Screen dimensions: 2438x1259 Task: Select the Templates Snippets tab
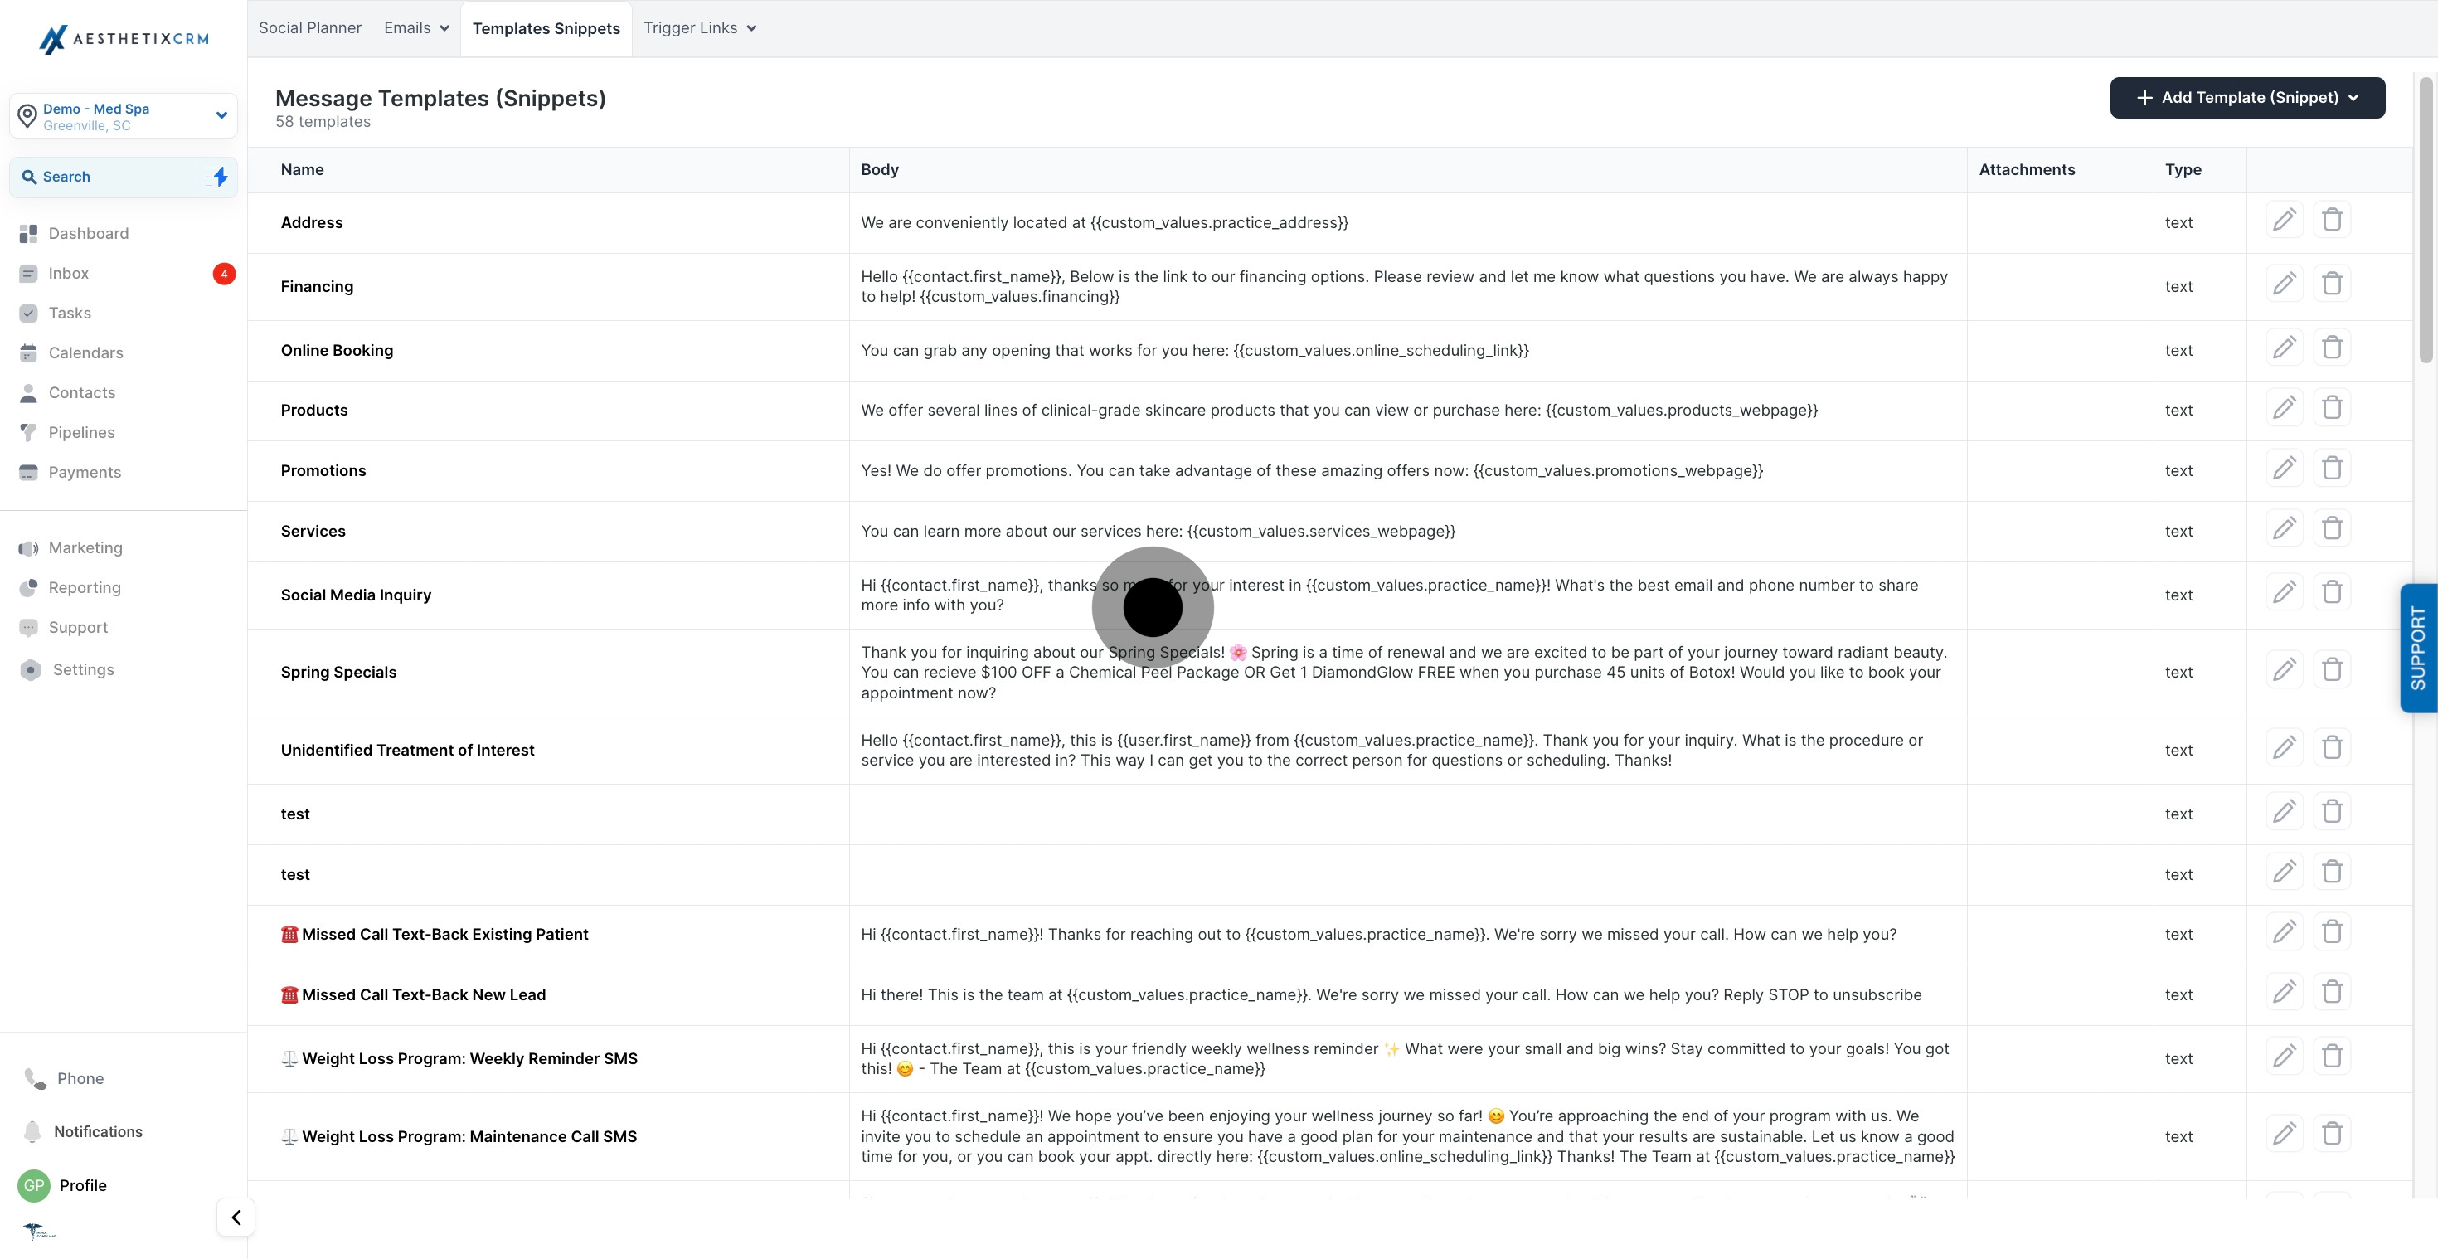click(x=545, y=27)
